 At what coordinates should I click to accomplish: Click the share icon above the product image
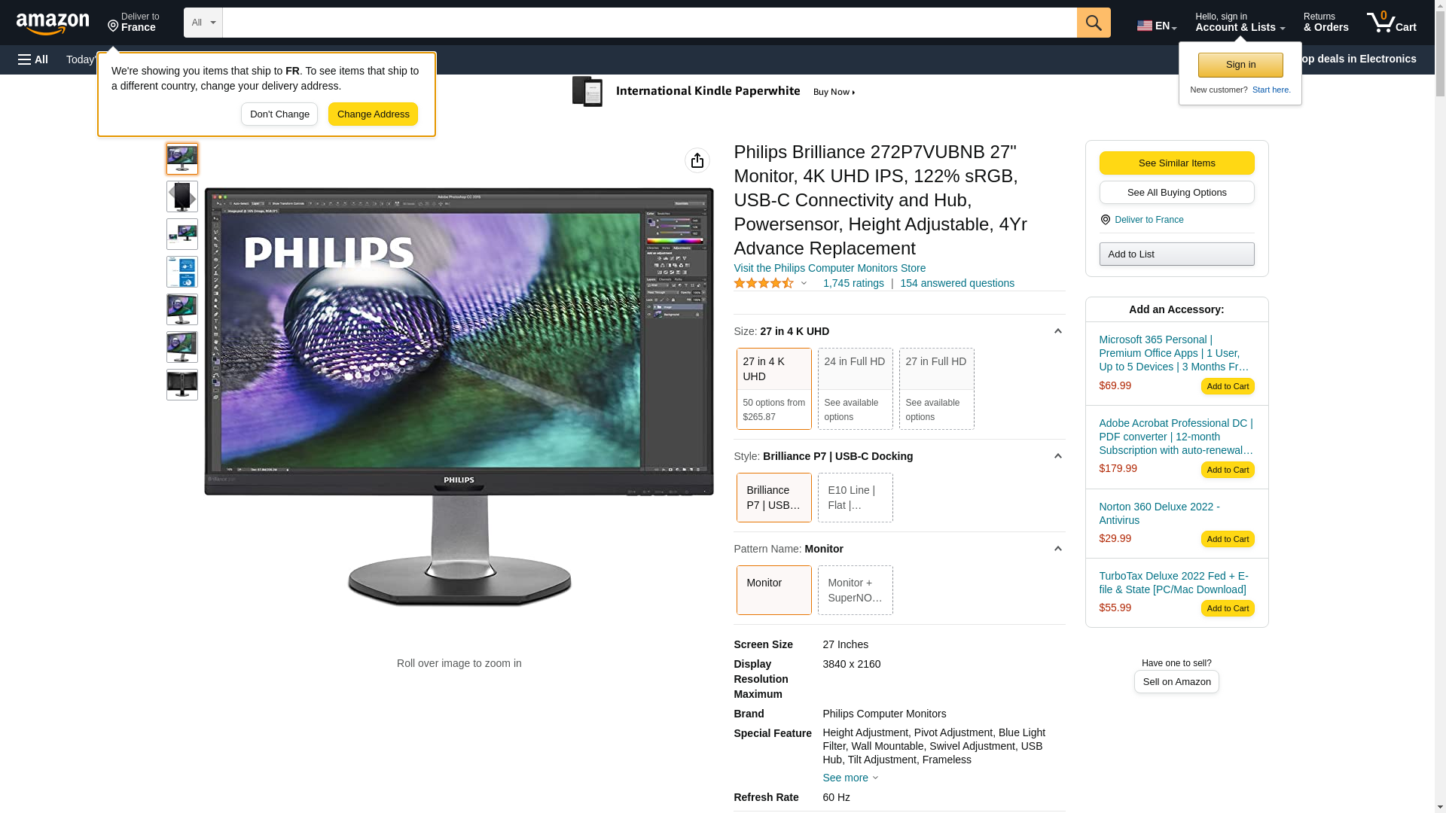coord(697,160)
